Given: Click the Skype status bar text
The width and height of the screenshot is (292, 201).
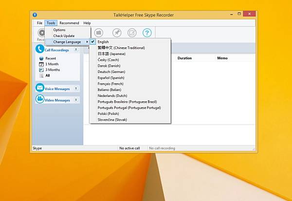Looking at the screenshot, I should [37, 148].
